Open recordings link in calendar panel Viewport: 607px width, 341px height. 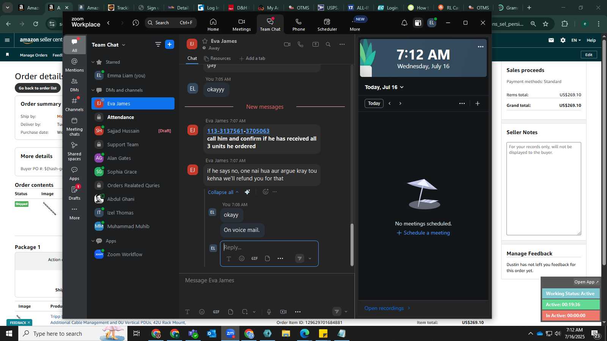point(387,308)
